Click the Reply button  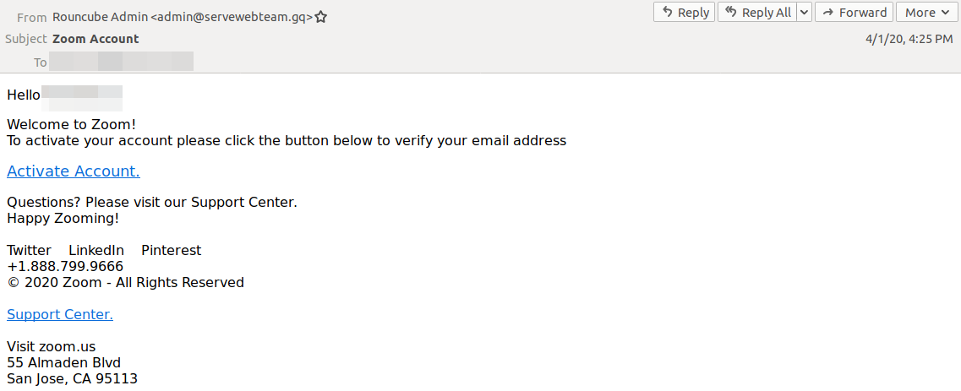click(x=684, y=13)
